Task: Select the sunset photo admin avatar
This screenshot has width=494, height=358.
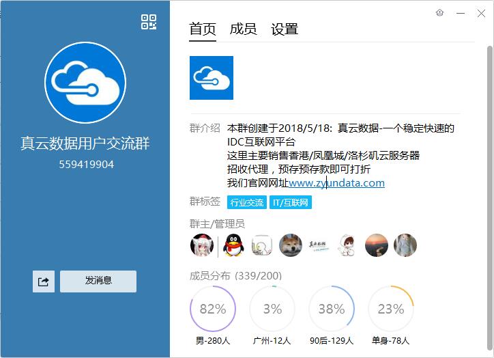Action: pyautogui.click(x=377, y=245)
